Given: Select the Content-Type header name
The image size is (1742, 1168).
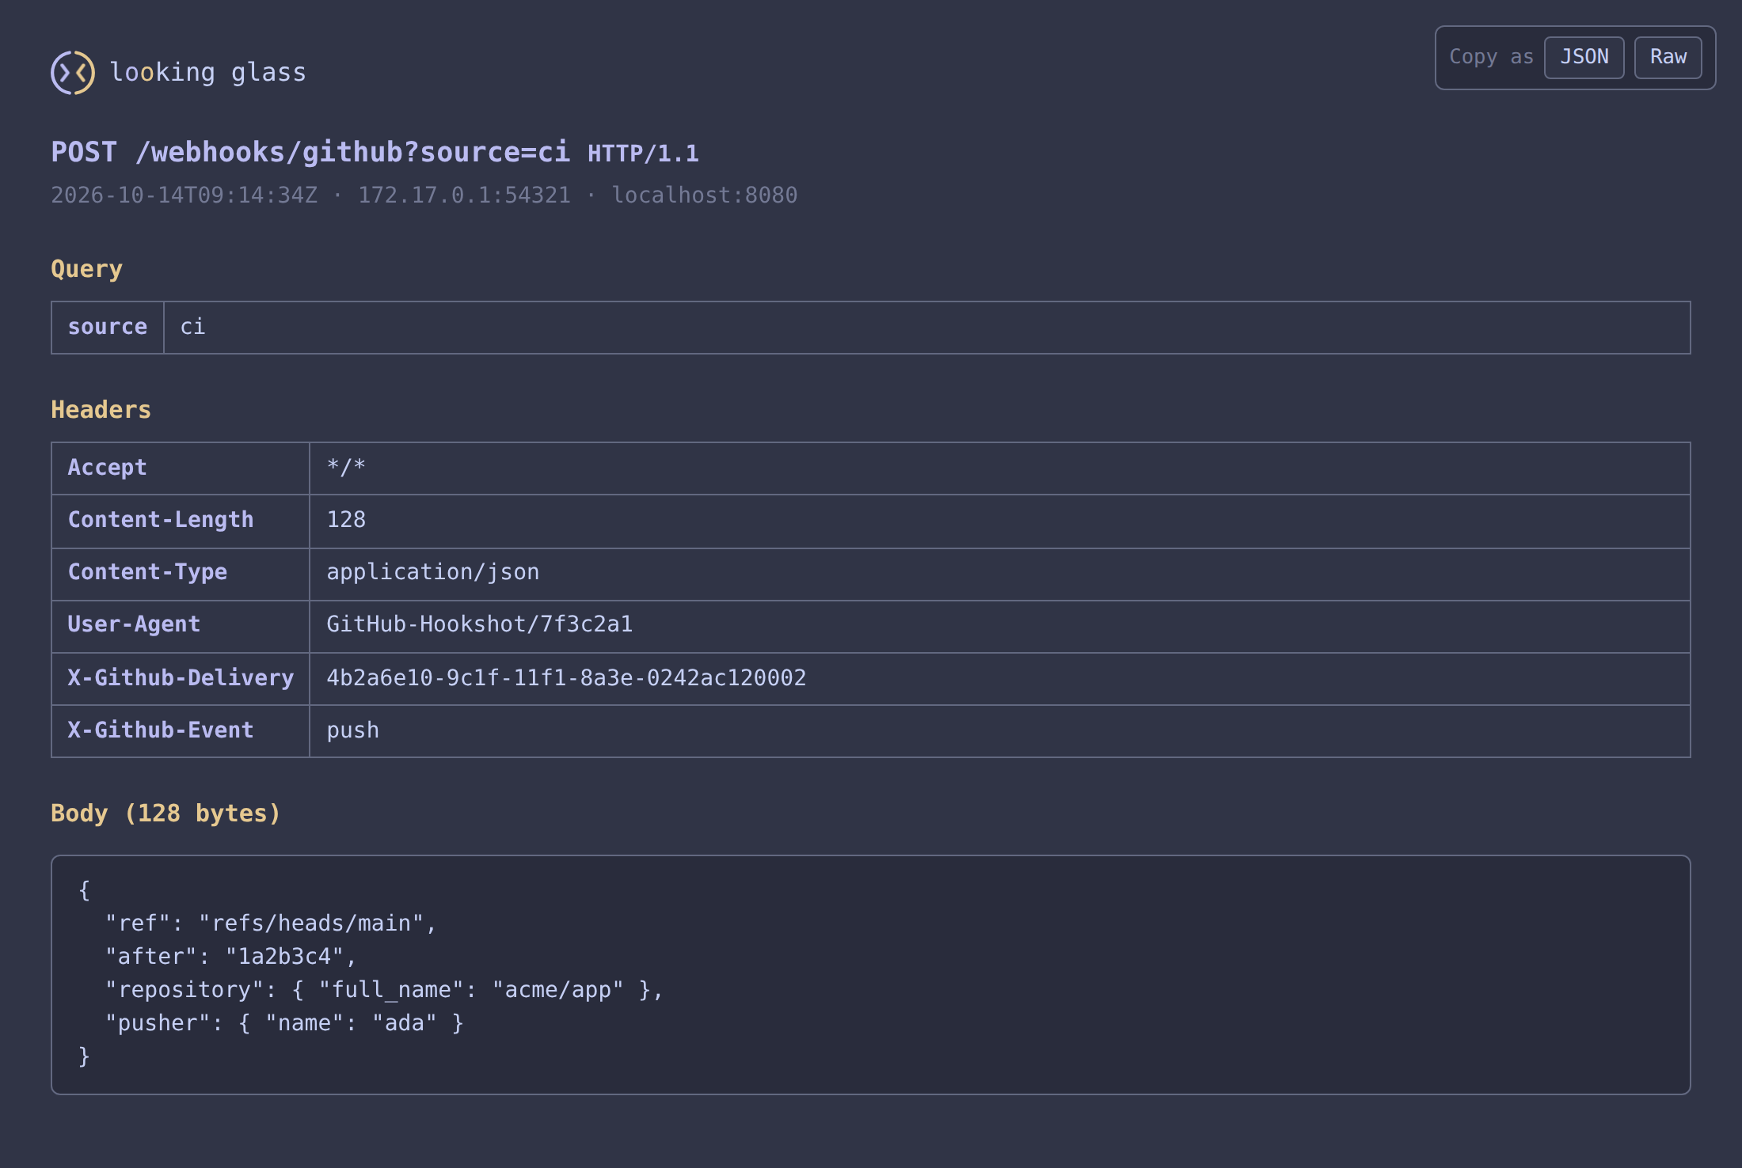Looking at the screenshot, I should click(x=181, y=575).
